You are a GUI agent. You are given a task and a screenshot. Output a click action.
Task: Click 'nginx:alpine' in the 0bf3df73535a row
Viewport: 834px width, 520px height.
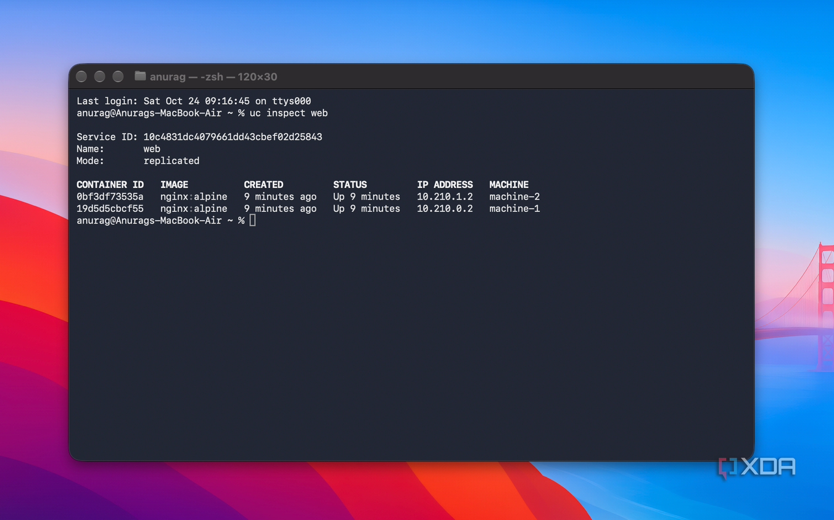coord(194,197)
